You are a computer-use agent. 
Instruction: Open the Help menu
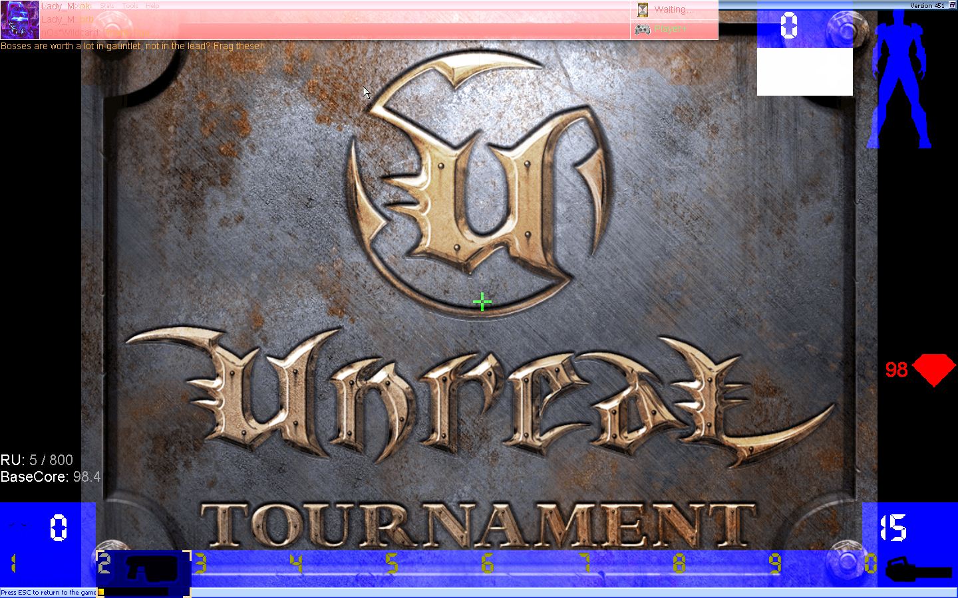tap(152, 6)
